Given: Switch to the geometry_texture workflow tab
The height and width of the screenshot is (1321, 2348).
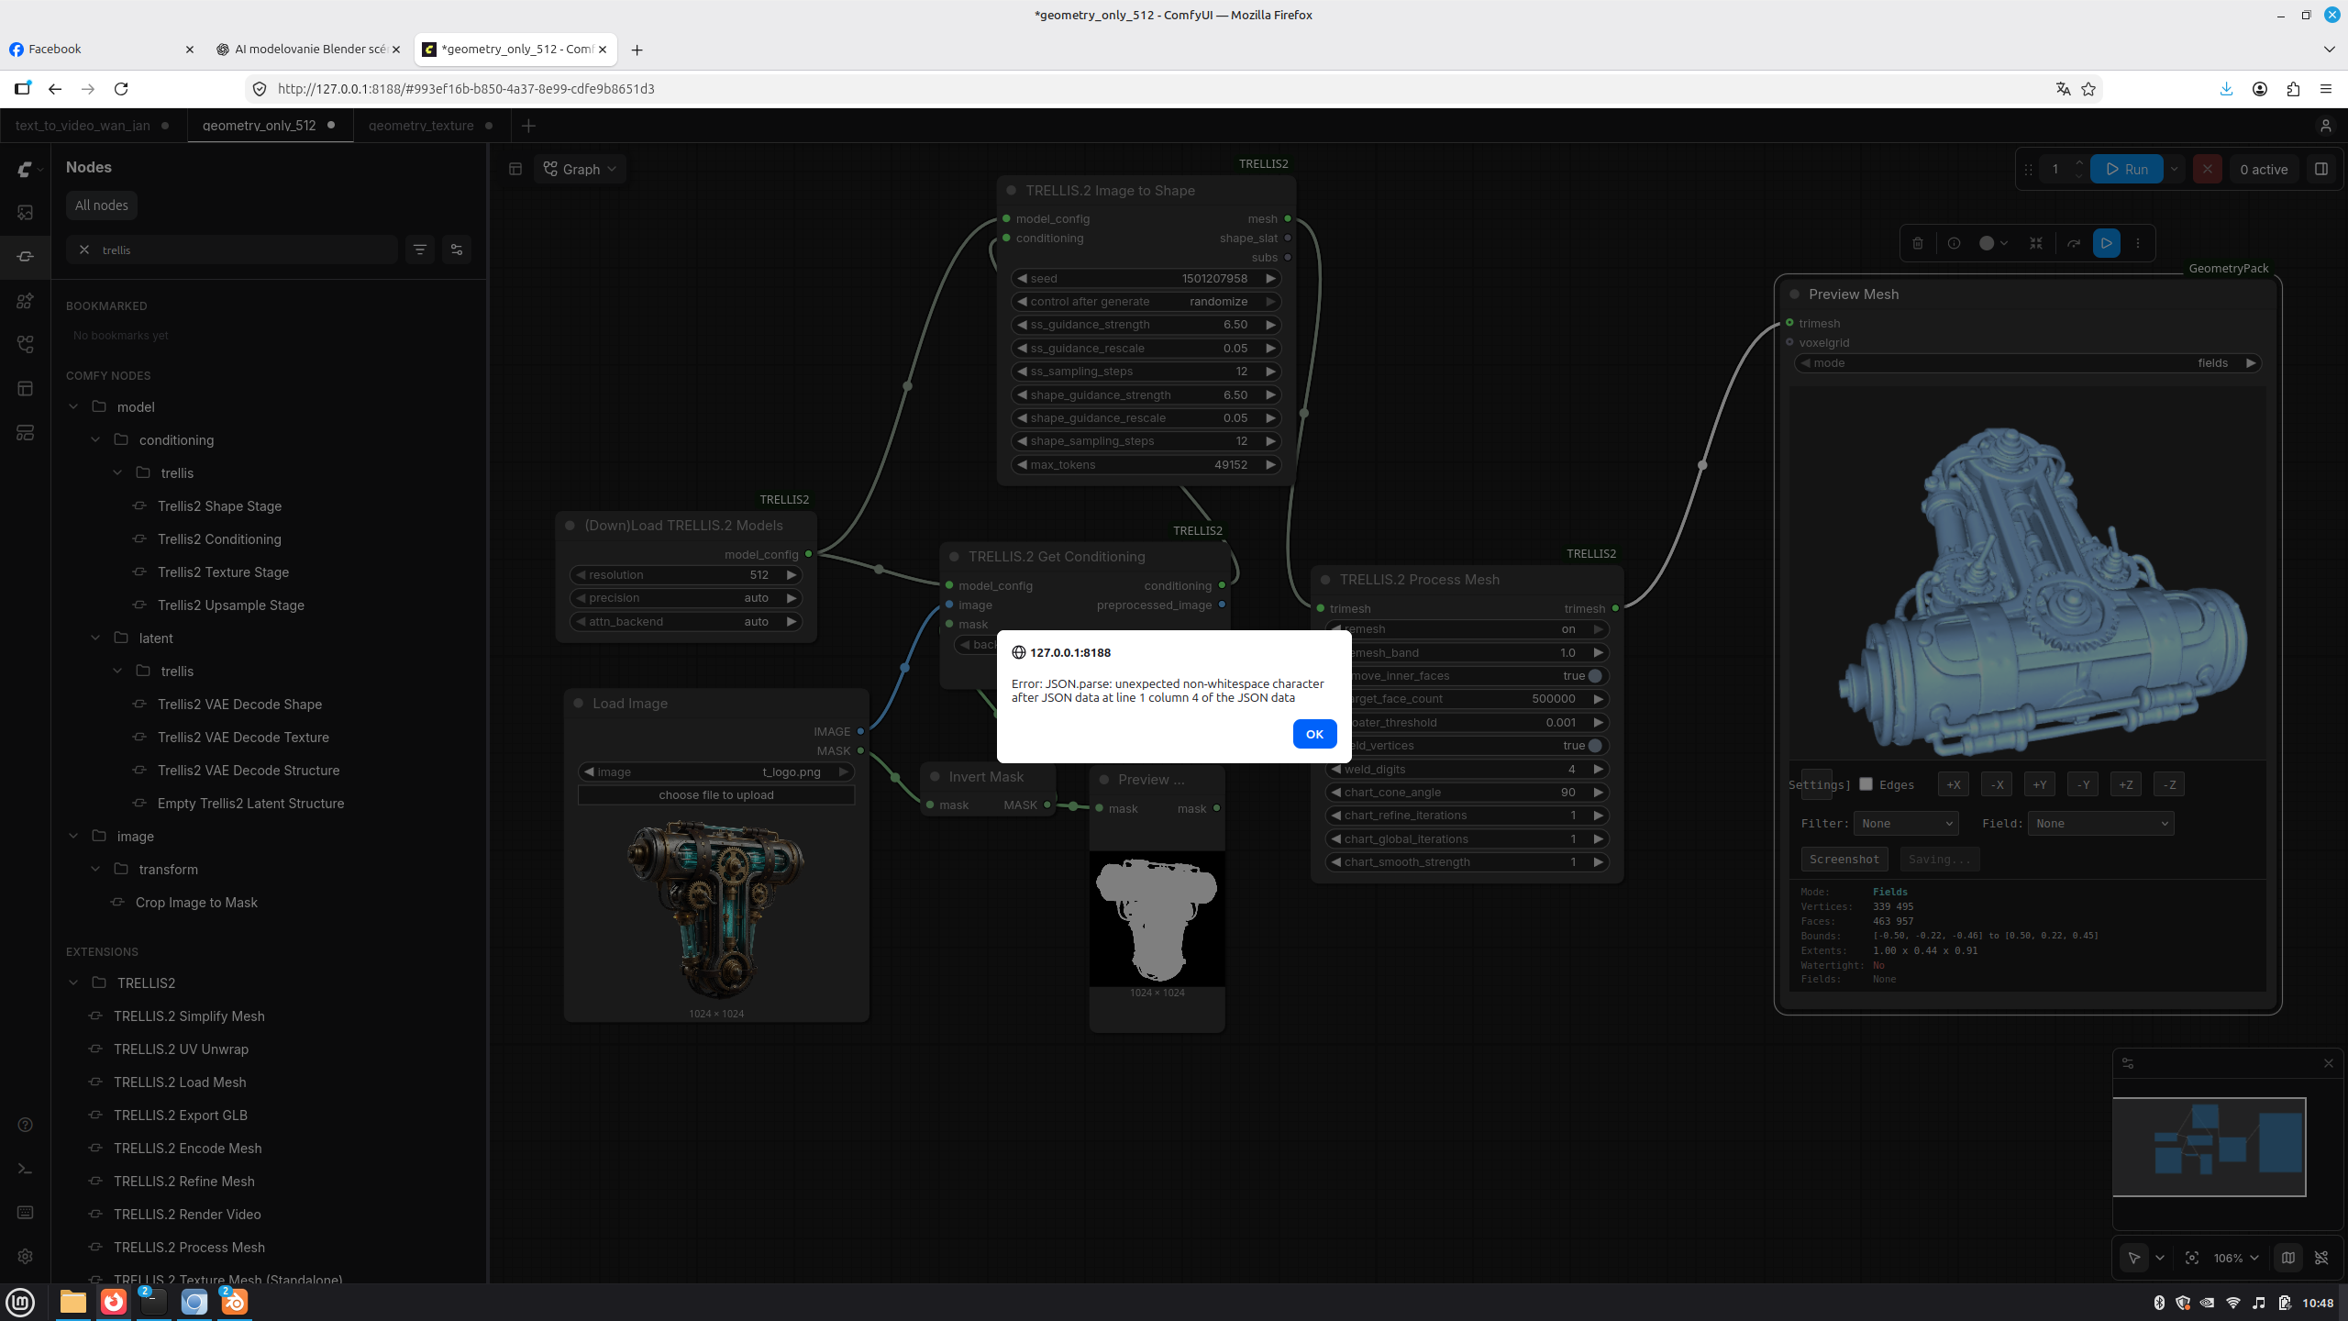Looking at the screenshot, I should click(421, 126).
